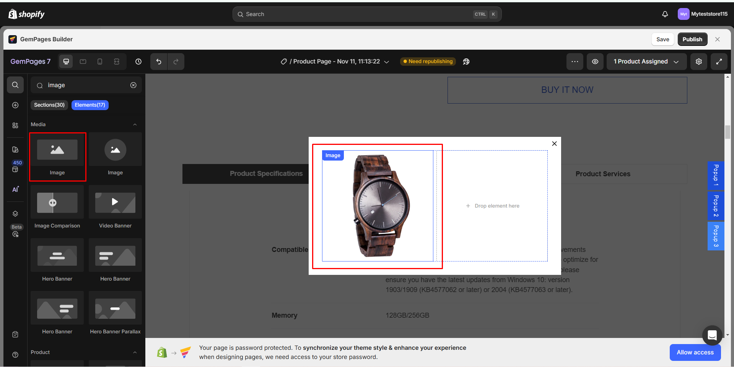Switch to mobile device view
The height and width of the screenshot is (367, 734).
tap(100, 62)
